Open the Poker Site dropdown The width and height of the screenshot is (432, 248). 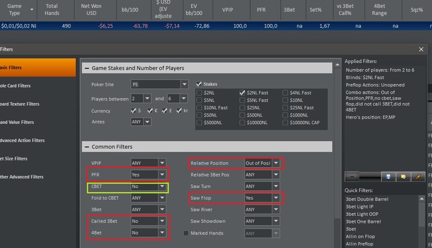click(184, 84)
